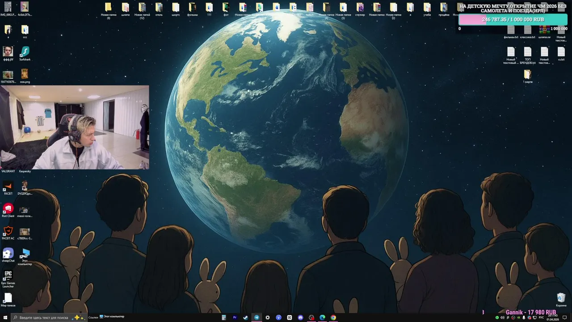Click the taskbar search text field
Image resolution: width=572 pixels, height=322 pixels.
pyautogui.click(x=48, y=318)
